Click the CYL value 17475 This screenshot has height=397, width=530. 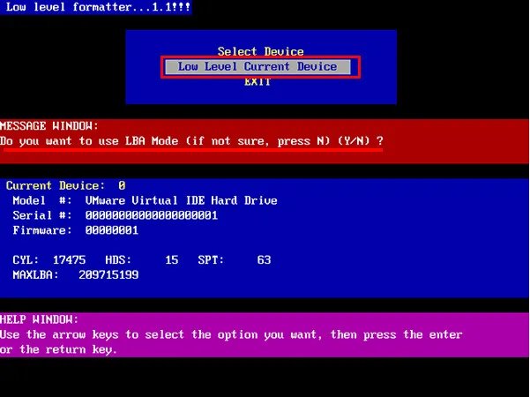point(69,260)
